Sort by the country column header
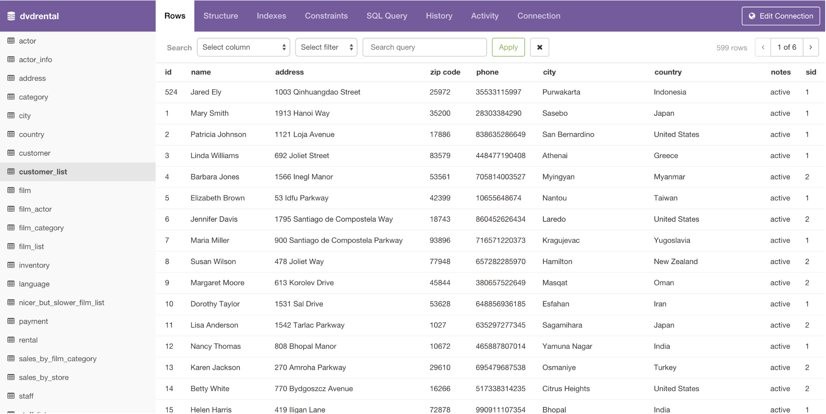This screenshot has width=826, height=414. (668, 72)
